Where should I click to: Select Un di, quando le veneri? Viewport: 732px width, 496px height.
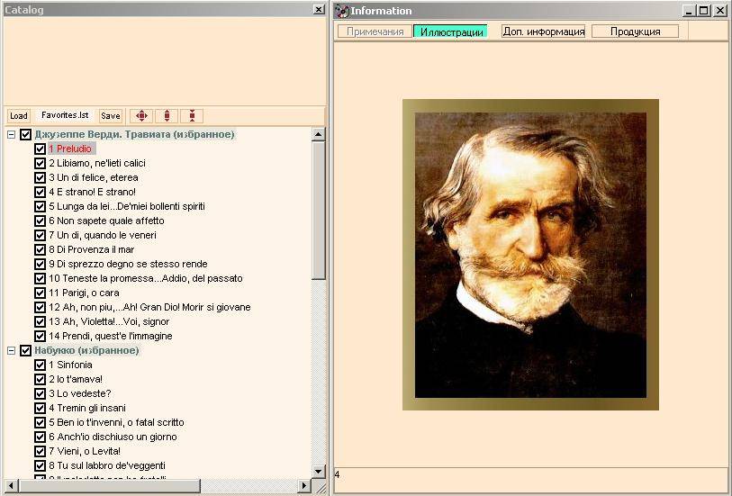point(103,235)
